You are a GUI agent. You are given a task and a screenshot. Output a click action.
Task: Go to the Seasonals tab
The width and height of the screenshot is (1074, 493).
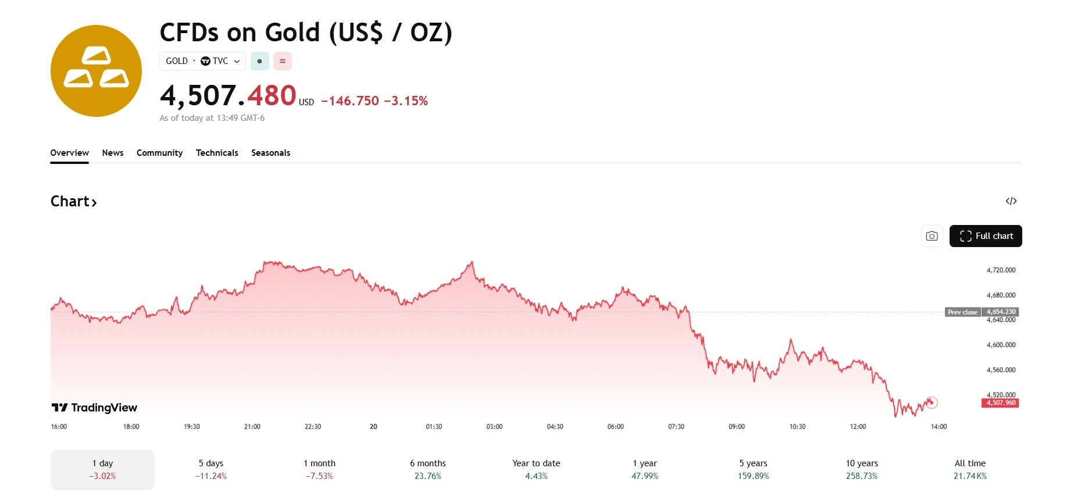point(270,153)
